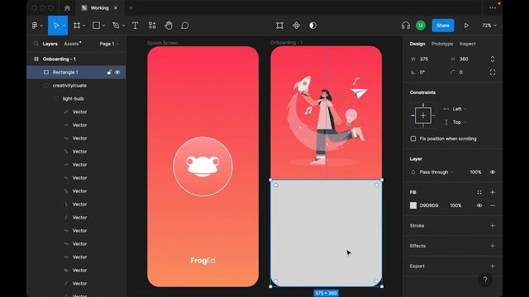Select the Move tool
Screen dimensions: 529x297
56,26
